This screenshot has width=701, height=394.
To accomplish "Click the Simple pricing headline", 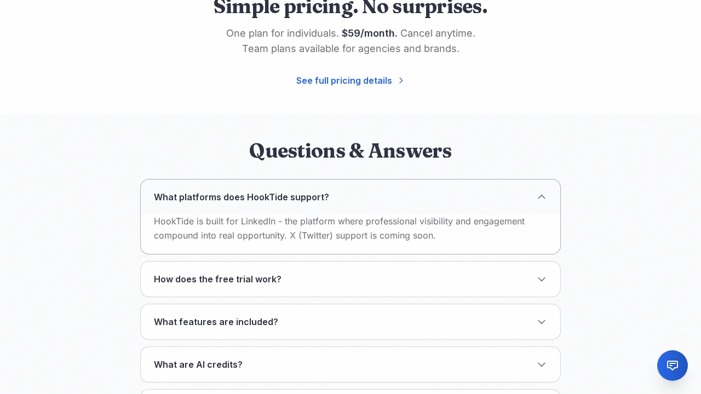I will click(x=350, y=8).
